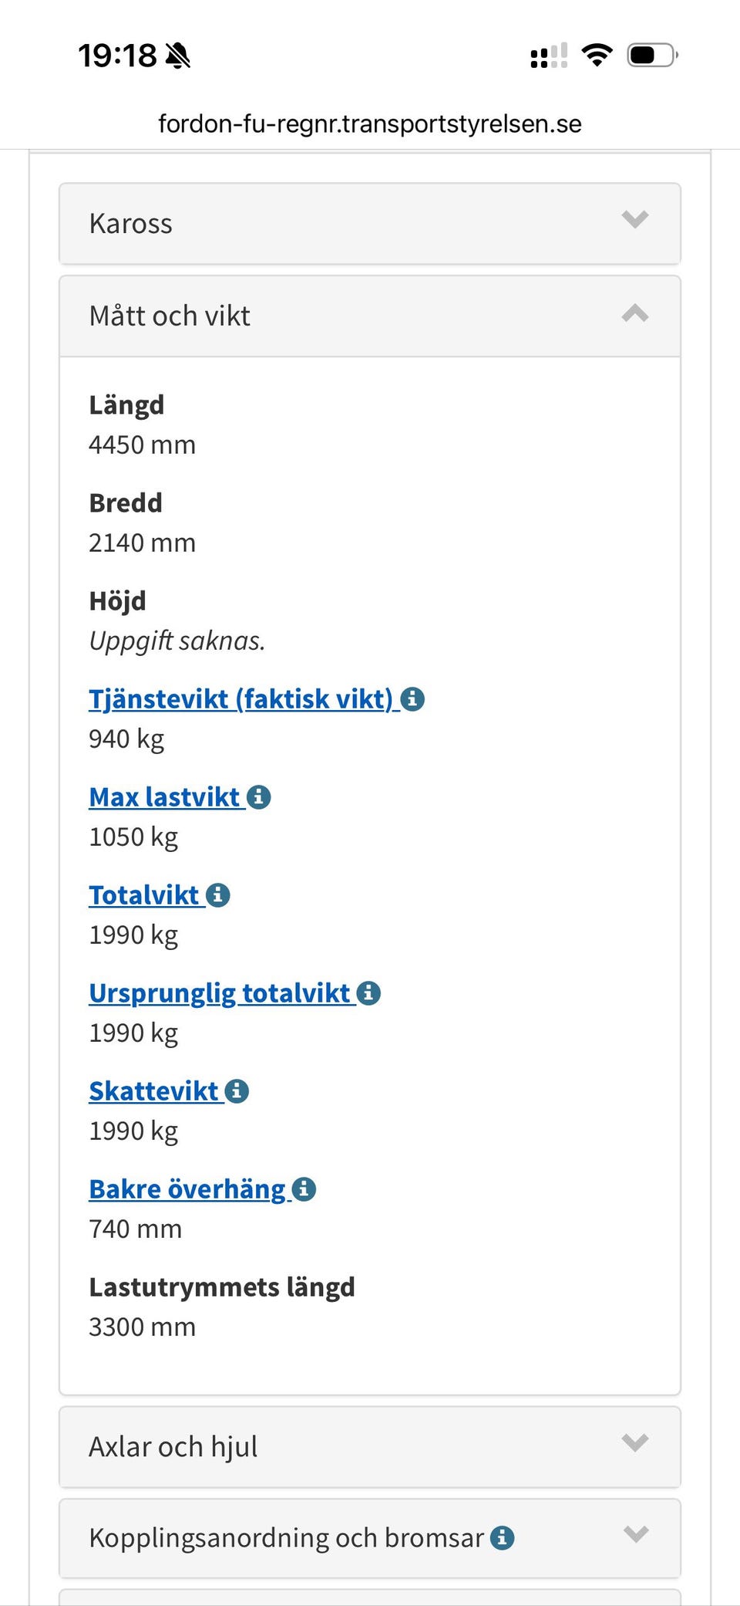Tap the silent mode bell icon
Image resolution: width=740 pixels, height=1606 pixels.
(x=178, y=56)
